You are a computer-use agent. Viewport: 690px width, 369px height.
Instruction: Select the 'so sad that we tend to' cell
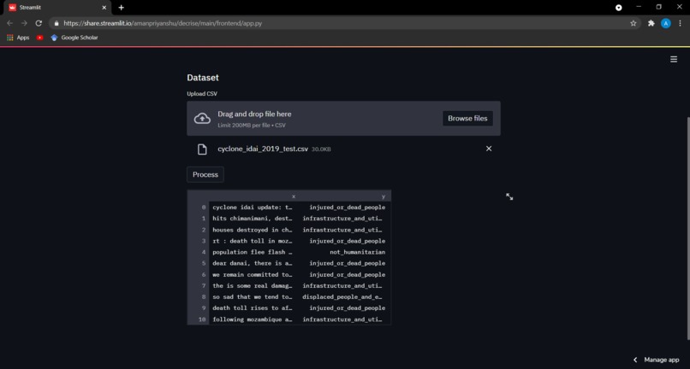coord(253,297)
